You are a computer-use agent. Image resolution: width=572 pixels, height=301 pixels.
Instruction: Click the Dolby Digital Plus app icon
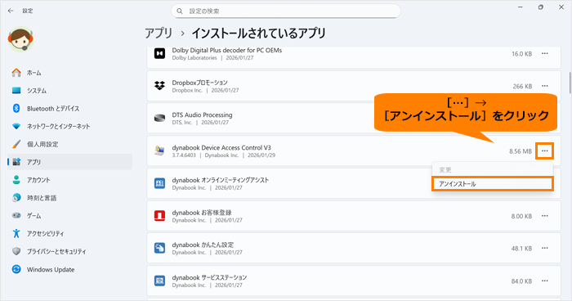(x=160, y=54)
